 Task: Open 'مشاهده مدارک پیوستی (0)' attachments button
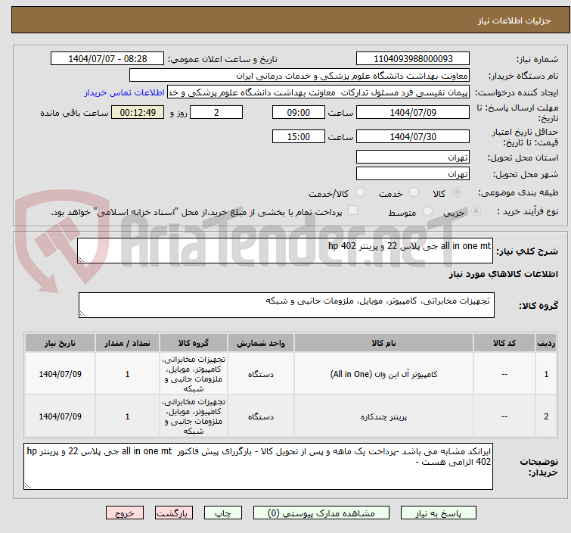(x=325, y=513)
